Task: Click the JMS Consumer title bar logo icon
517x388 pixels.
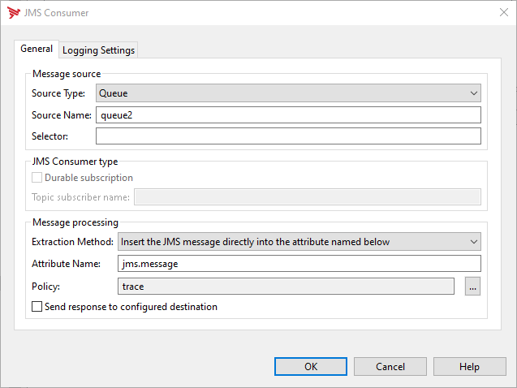Action: [12, 13]
